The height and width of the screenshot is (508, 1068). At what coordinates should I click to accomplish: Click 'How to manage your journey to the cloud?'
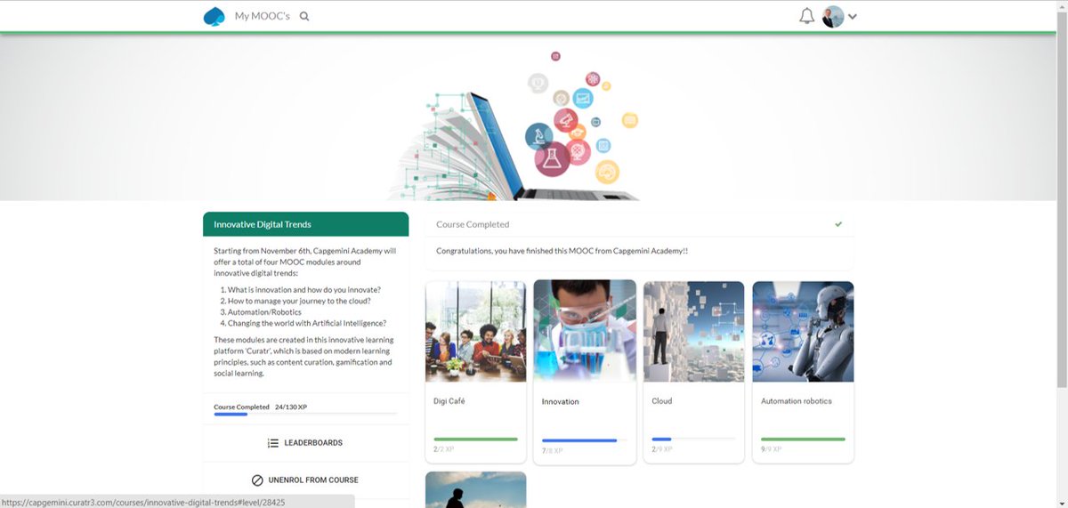pyautogui.click(x=299, y=301)
